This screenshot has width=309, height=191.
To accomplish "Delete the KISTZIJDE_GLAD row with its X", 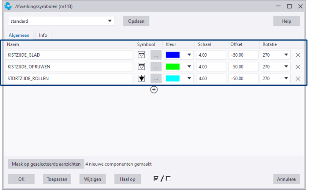I will pos(298,55).
